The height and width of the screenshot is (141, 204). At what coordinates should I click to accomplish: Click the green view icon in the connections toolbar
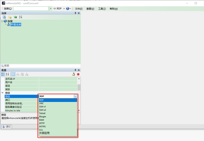coord(15,17)
